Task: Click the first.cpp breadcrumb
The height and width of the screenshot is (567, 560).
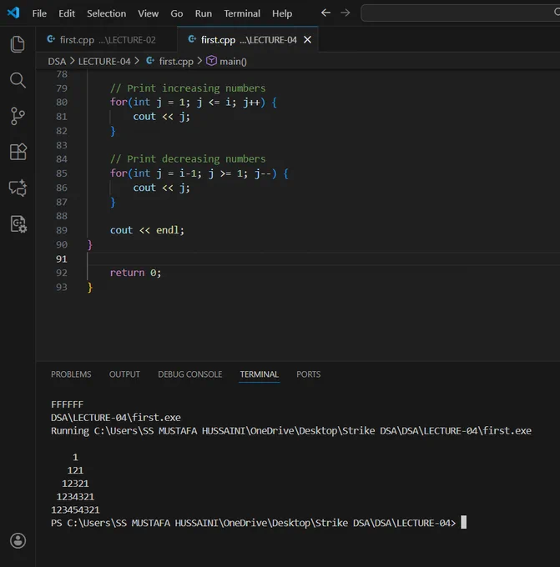Action: tap(176, 62)
